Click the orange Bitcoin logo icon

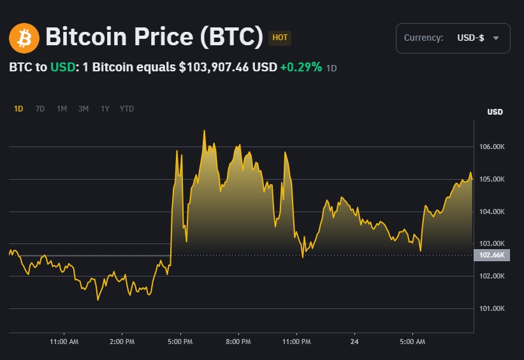24,38
